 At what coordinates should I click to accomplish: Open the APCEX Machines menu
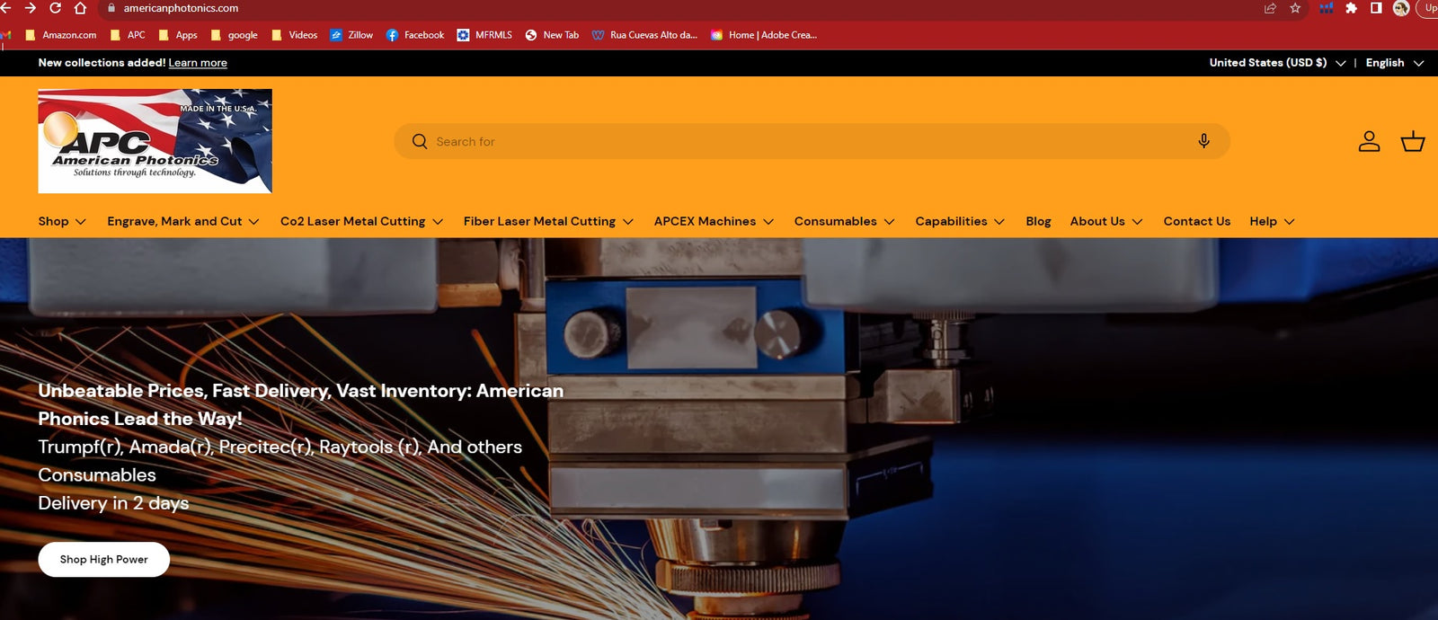click(x=714, y=221)
